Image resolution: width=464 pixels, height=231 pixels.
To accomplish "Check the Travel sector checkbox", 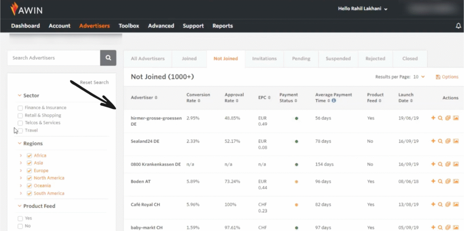I will 20,131.
